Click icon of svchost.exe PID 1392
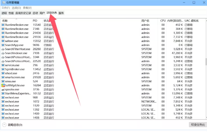 tap(3, 110)
